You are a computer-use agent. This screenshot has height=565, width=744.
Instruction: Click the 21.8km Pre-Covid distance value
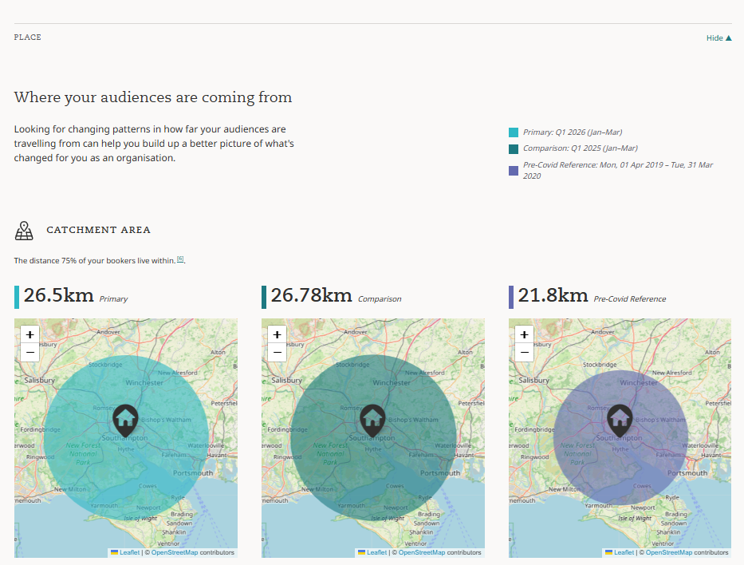coord(553,295)
